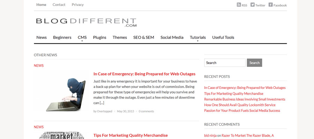Screen dimensions: 314x139
Task: Open the '0 comments' link
Action: pyautogui.click(x=147, y=111)
